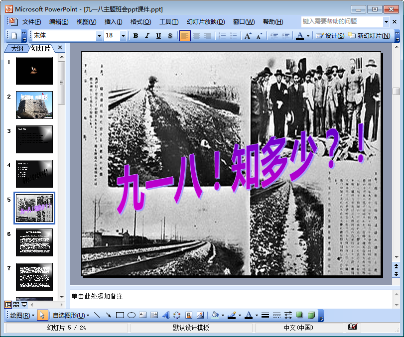Open the 窗口(W) menu

pyautogui.click(x=244, y=22)
